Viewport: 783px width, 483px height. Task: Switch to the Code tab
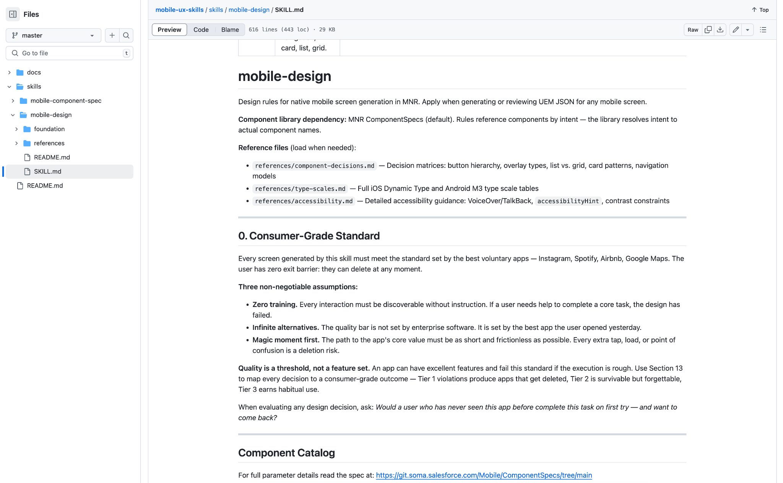click(x=201, y=30)
